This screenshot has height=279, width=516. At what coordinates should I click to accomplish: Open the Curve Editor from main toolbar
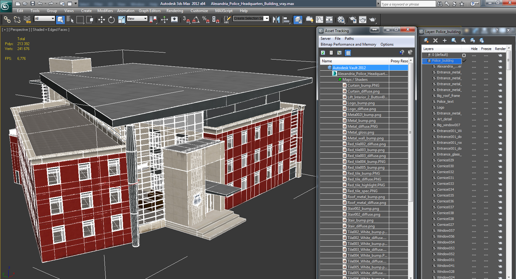(x=319, y=20)
